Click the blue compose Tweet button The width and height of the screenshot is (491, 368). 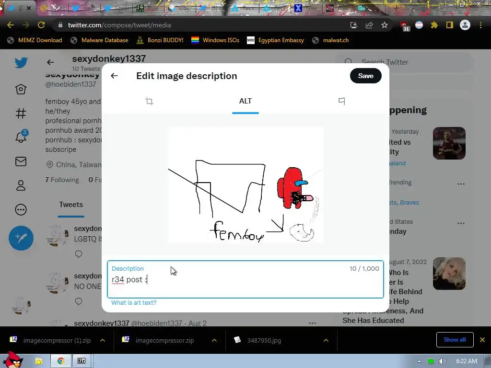[x=21, y=238]
